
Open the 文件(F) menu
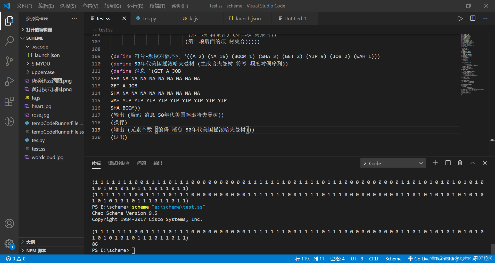tap(24, 6)
